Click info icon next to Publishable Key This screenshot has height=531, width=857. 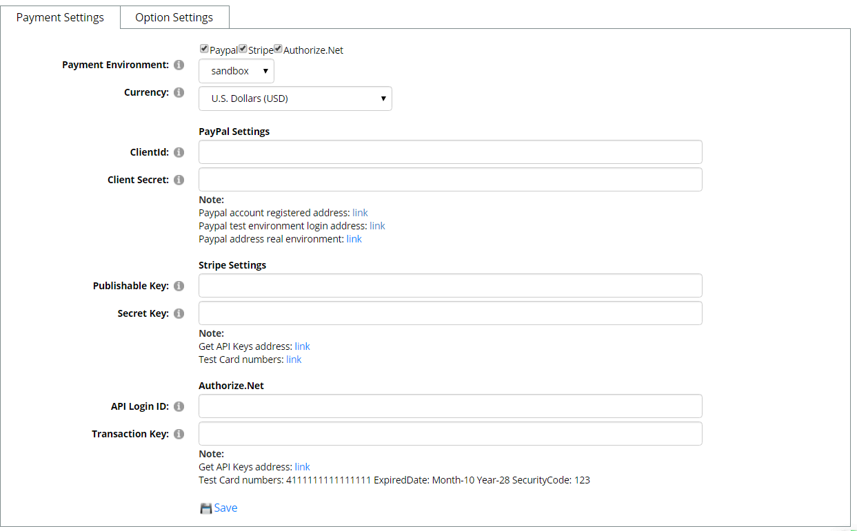(179, 286)
